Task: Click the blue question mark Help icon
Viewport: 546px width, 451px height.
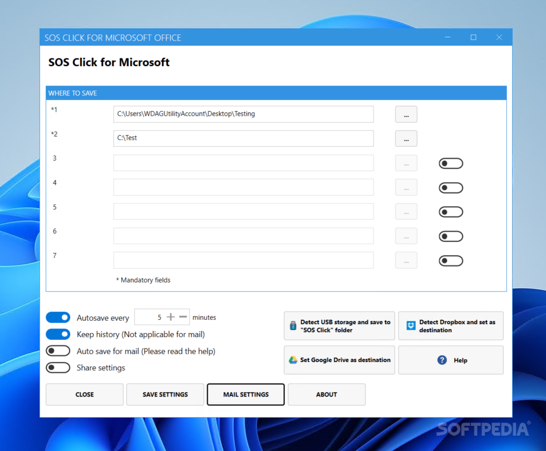Action: tap(442, 360)
